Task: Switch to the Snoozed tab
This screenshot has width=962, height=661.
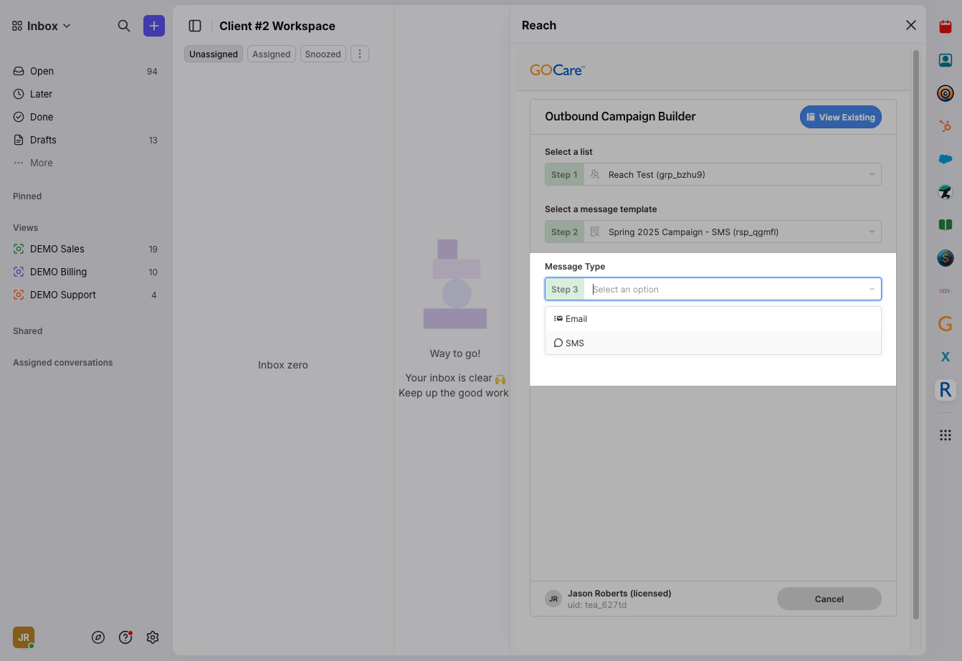Action: 323,54
